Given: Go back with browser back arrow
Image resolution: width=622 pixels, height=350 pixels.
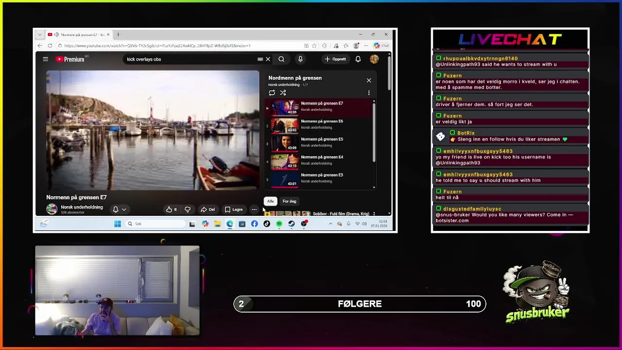Looking at the screenshot, I should point(40,46).
